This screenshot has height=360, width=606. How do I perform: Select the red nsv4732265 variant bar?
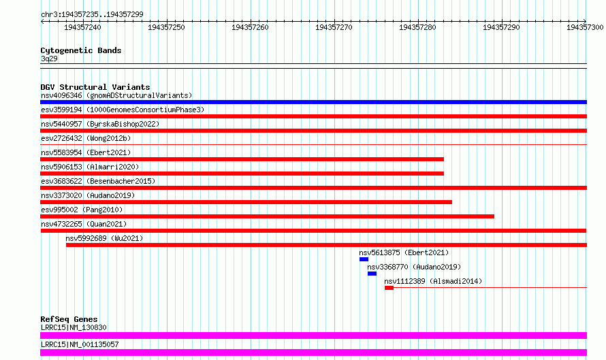point(313,231)
